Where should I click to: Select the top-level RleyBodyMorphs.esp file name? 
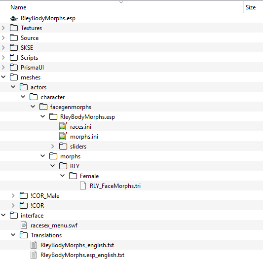[48, 18]
